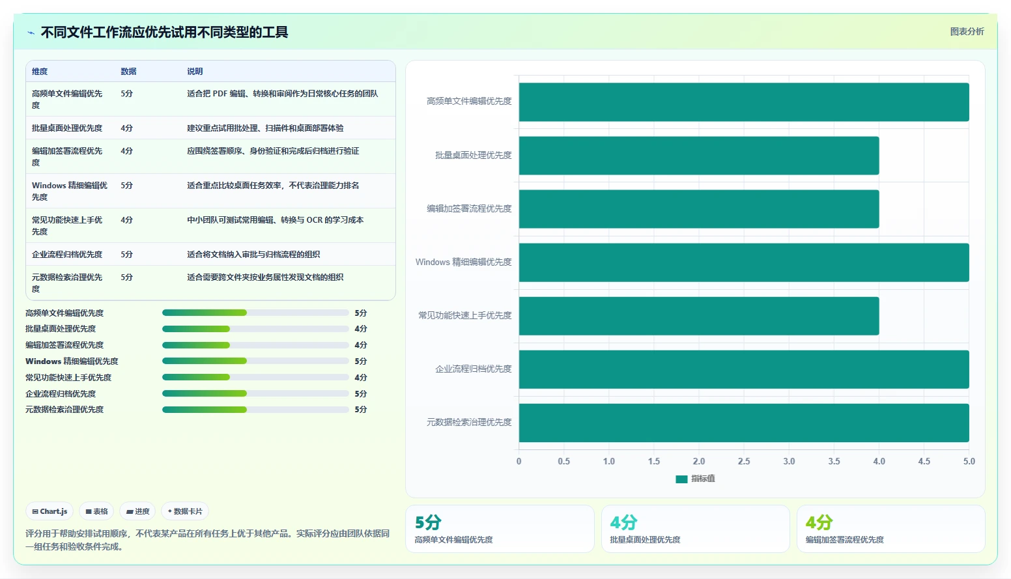Click the page title 不同文件工作流应优先试用不同类型的工具
1011x579 pixels.
(x=165, y=32)
